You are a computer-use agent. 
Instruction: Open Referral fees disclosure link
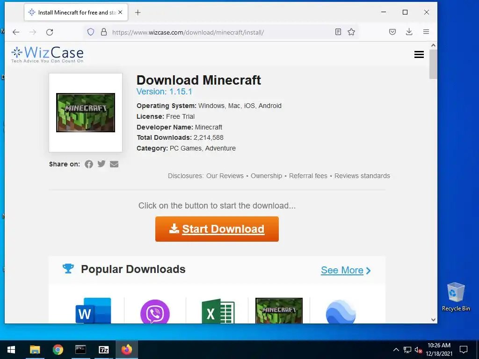point(308,176)
